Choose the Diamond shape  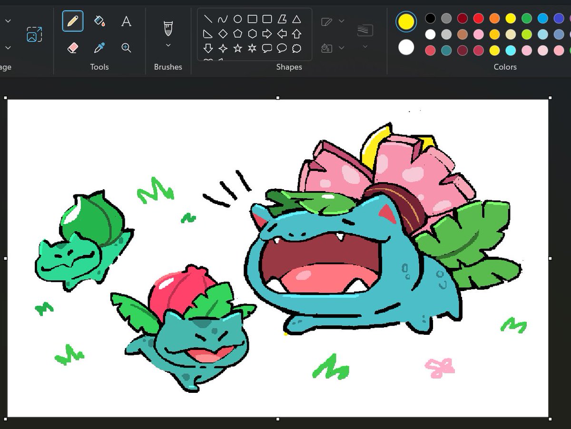(x=223, y=34)
